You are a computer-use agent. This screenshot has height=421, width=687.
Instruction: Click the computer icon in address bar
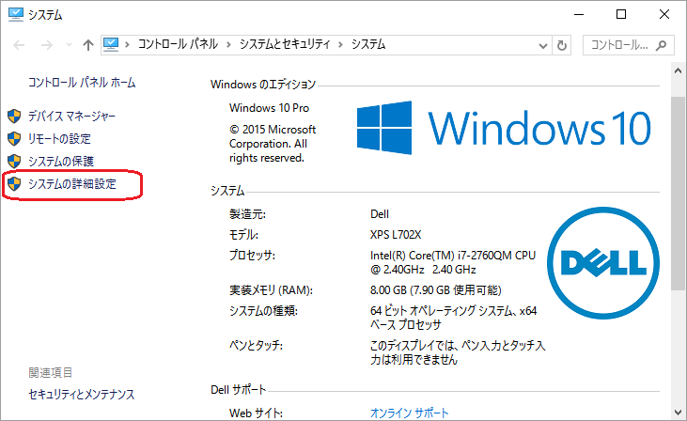[111, 44]
